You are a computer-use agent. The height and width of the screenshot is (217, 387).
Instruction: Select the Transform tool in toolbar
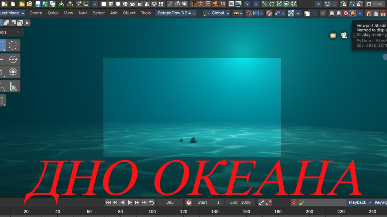point(13,72)
